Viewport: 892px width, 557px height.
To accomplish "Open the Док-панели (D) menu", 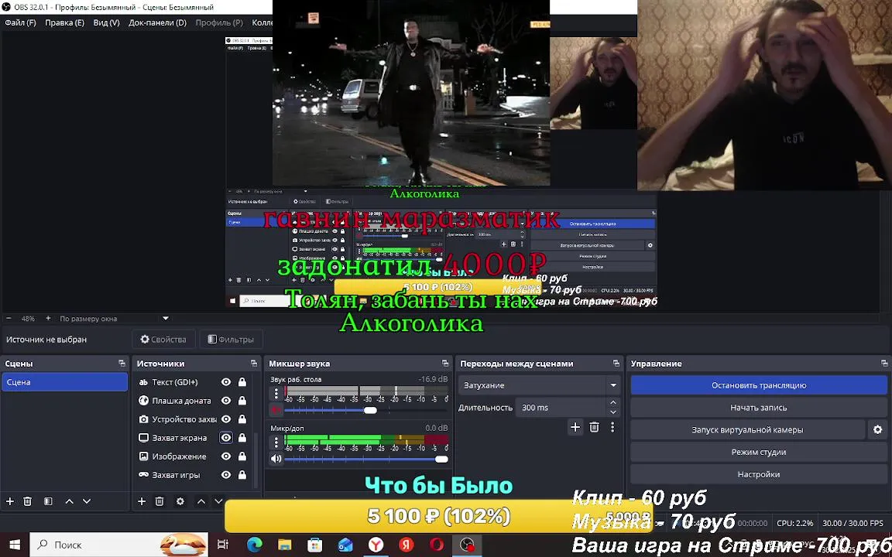I will click(x=158, y=22).
